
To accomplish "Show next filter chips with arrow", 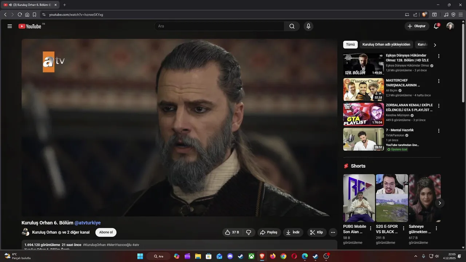I will click(x=435, y=45).
